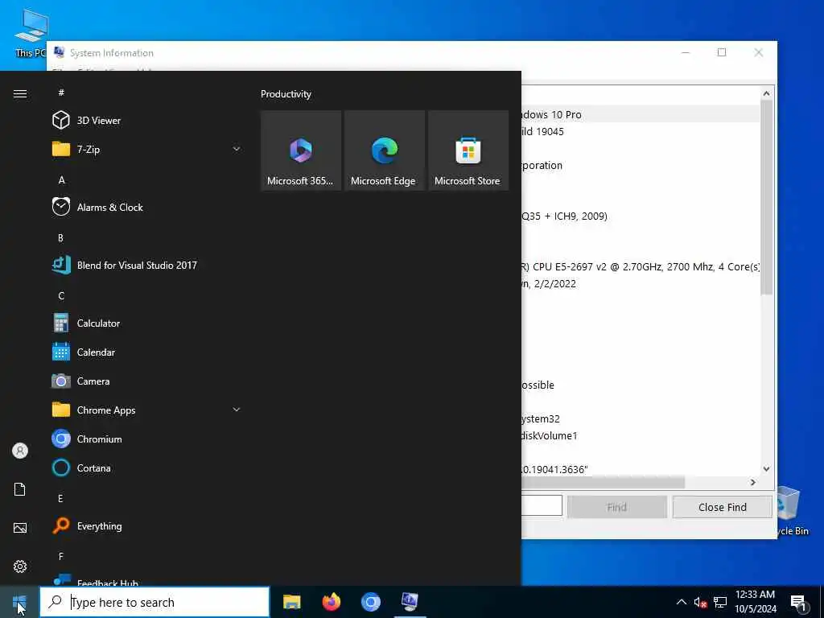This screenshot has height=618, width=824.
Task: Click the Find button in System Information
Action: (x=616, y=507)
